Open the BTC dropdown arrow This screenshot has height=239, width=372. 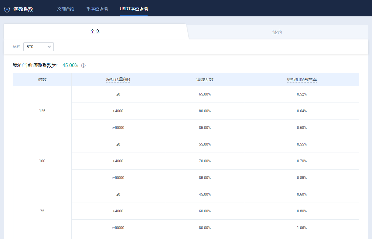49,47
